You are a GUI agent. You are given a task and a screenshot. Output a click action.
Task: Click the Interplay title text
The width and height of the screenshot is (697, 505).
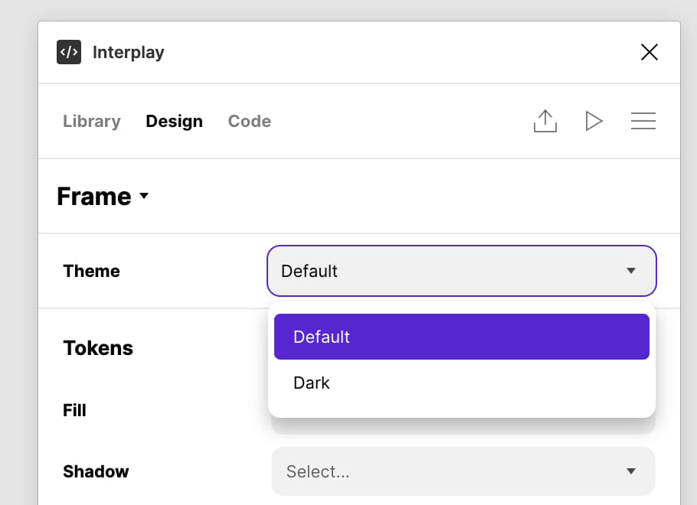tap(129, 52)
